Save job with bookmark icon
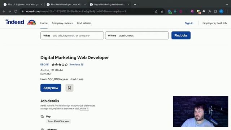Image resolution: width=231 pixels, height=130 pixels. click(69, 88)
